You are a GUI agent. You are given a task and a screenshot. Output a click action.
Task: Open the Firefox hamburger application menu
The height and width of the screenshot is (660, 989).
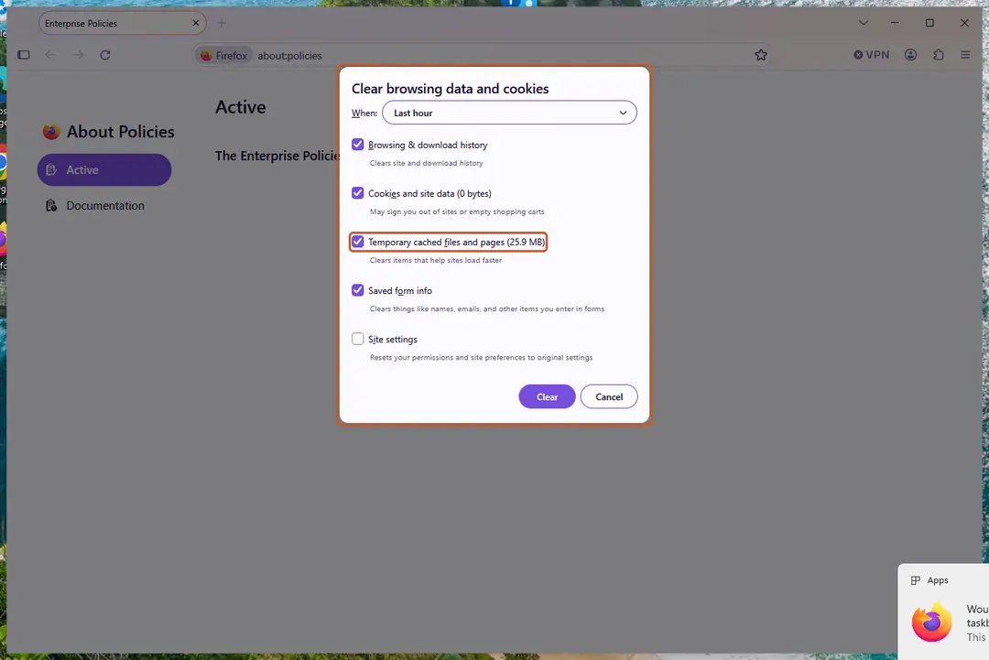(965, 55)
